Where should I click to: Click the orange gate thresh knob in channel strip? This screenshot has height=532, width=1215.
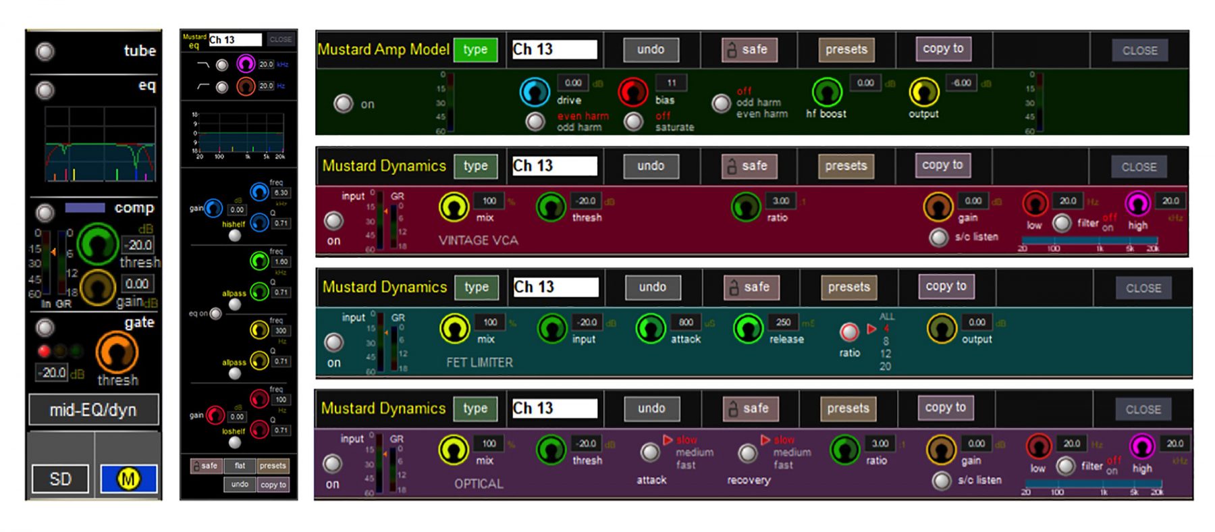coord(117,352)
